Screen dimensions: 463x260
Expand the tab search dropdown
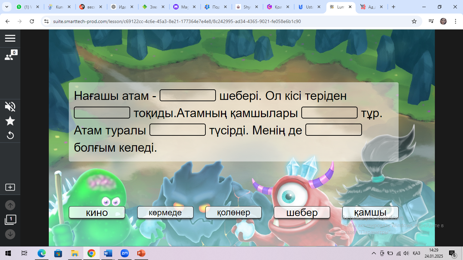click(x=6, y=7)
